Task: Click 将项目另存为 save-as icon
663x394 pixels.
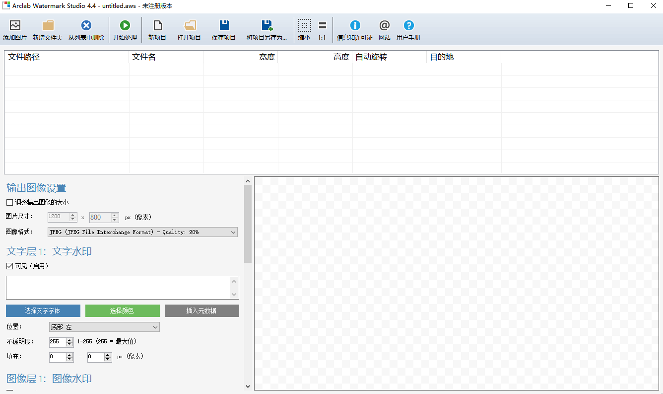Action: (x=267, y=25)
